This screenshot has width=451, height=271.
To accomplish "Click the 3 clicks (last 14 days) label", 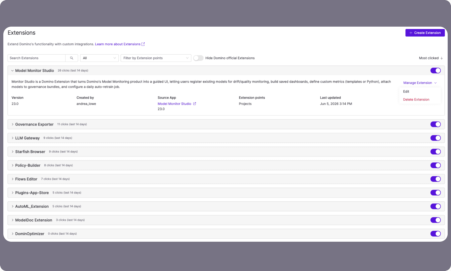I will (70, 220).
